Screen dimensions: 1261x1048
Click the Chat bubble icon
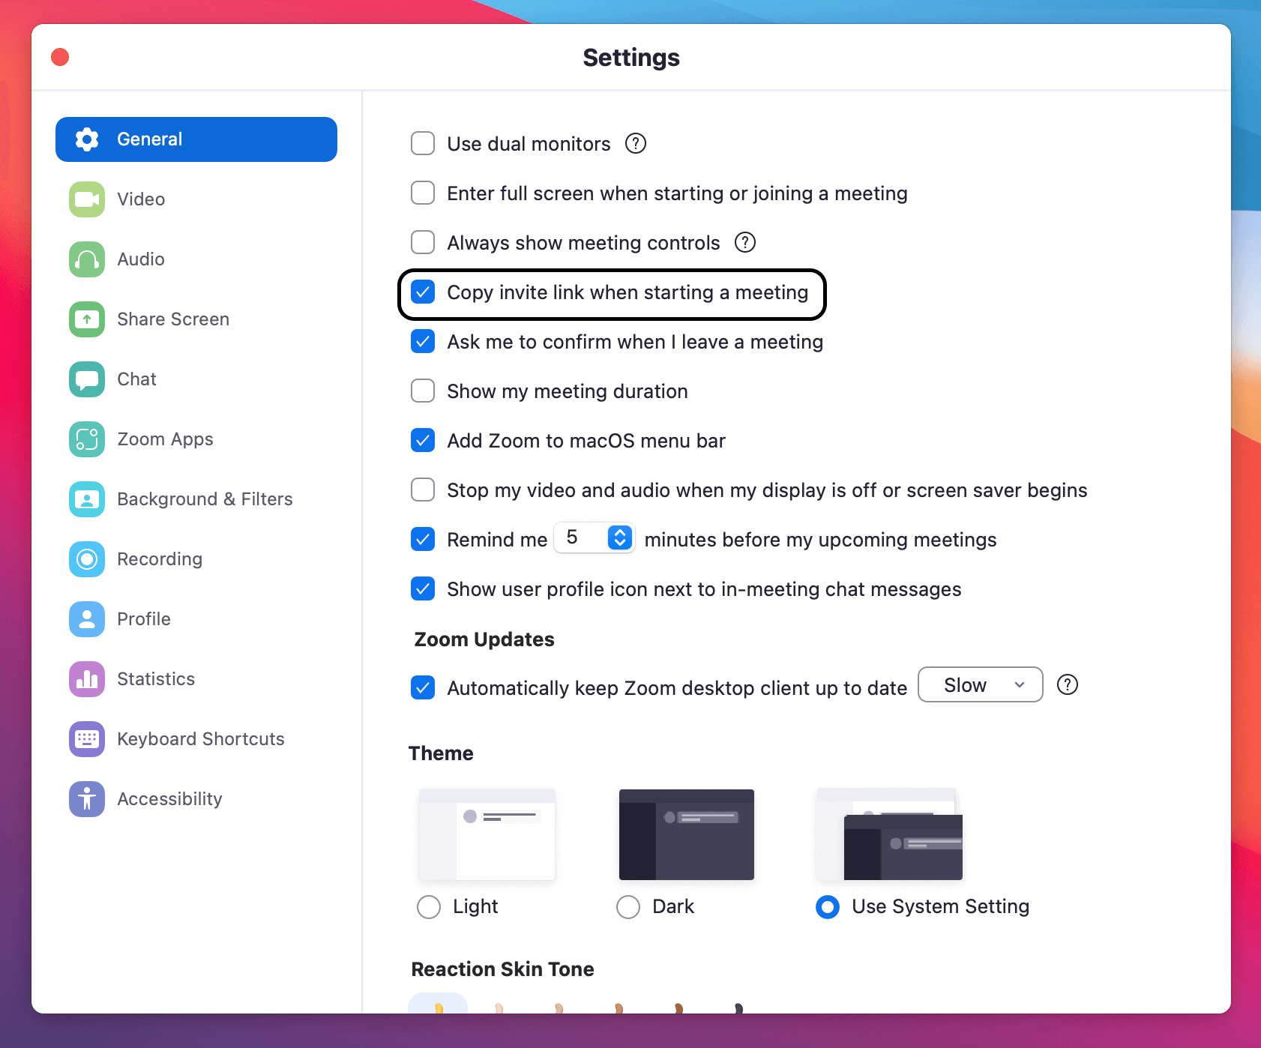[x=87, y=379]
